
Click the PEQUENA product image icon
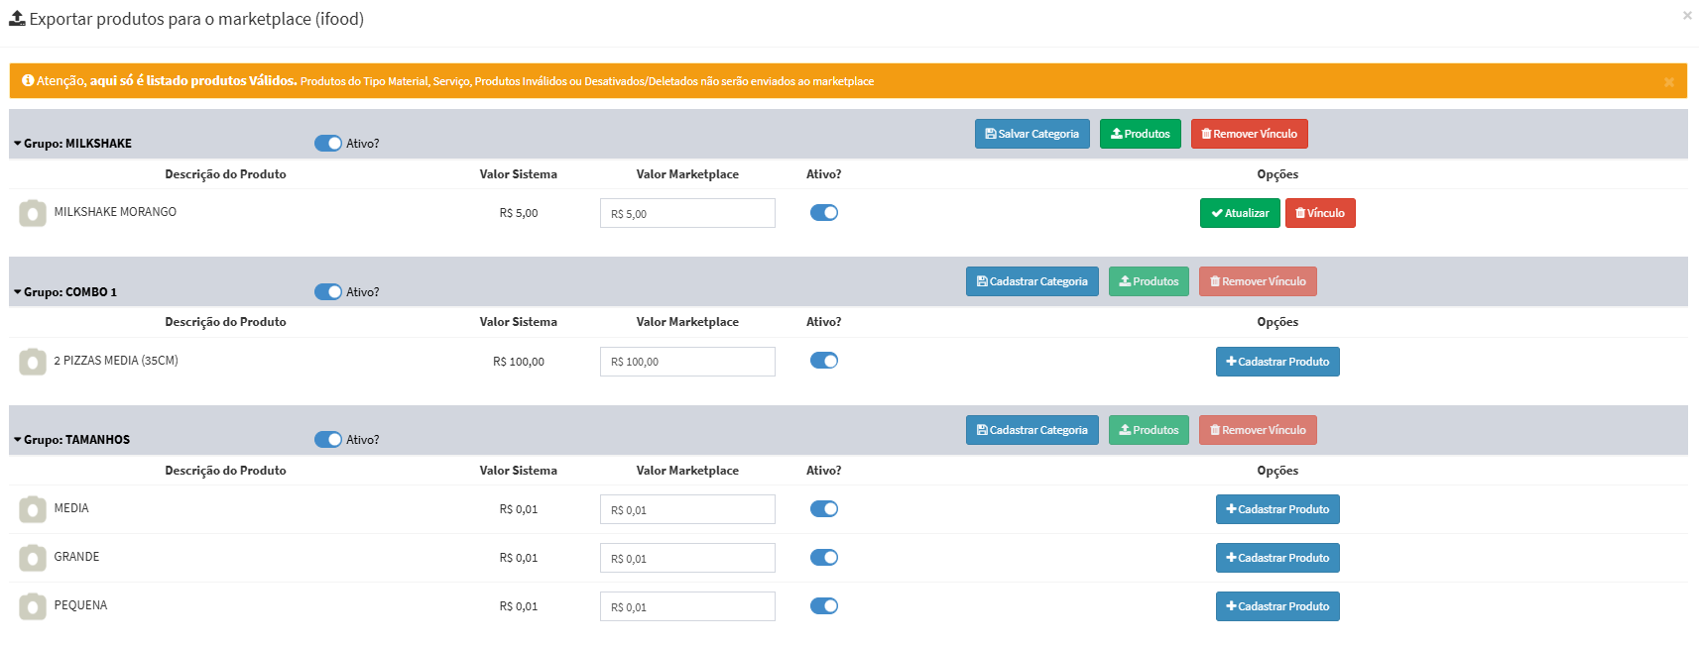(33, 606)
